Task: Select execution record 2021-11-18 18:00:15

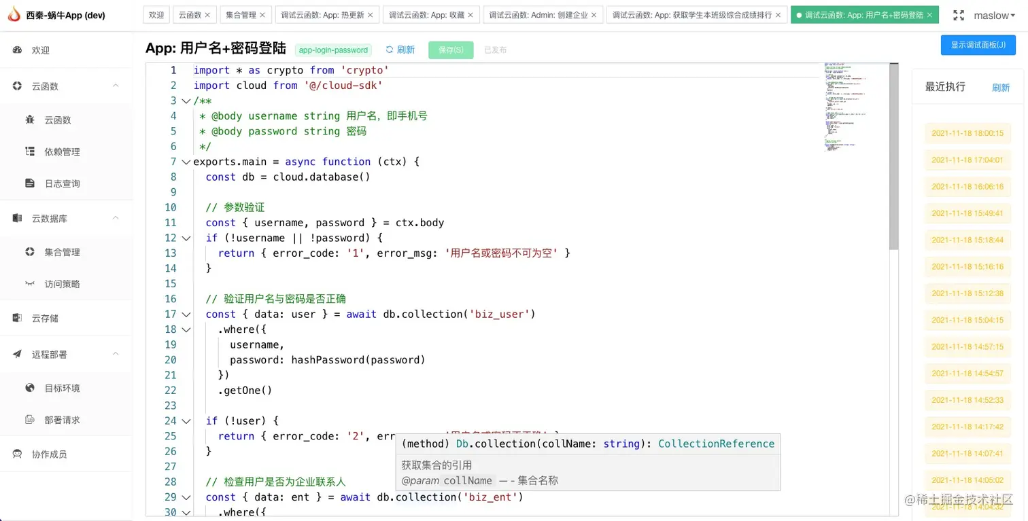Action: [967, 133]
